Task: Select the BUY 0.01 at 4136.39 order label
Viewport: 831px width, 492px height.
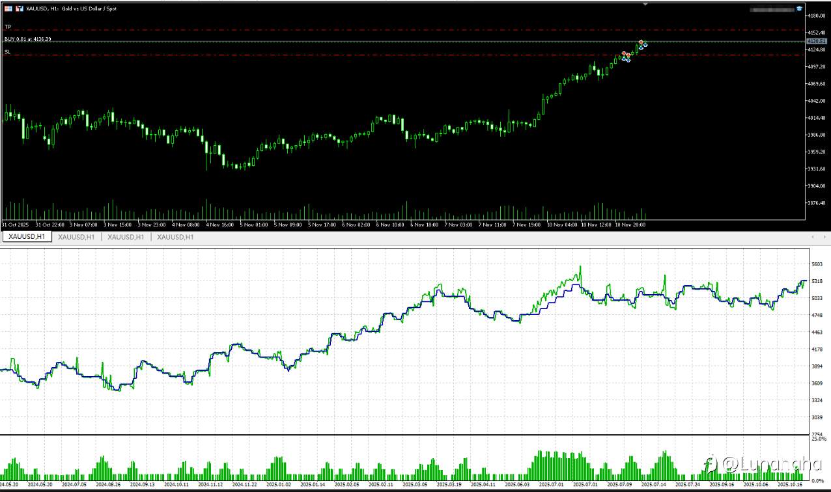Action: 28,39
